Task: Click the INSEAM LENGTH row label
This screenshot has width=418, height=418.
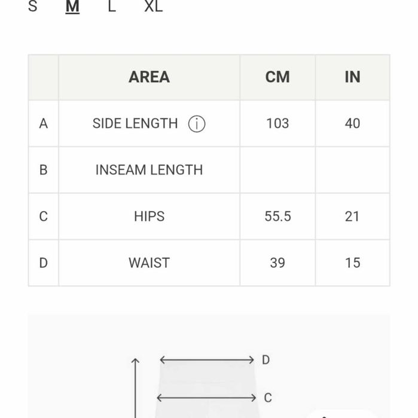Action: pyautogui.click(x=149, y=170)
